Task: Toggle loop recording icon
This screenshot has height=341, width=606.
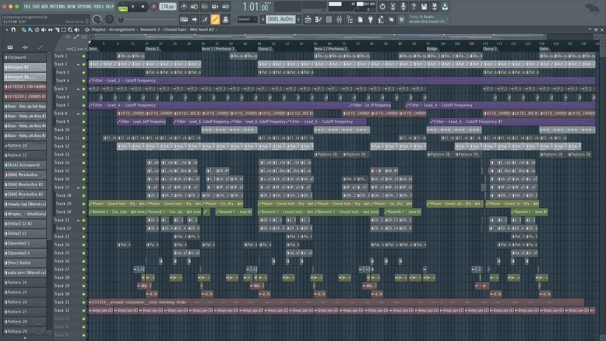Action: [x=226, y=7]
